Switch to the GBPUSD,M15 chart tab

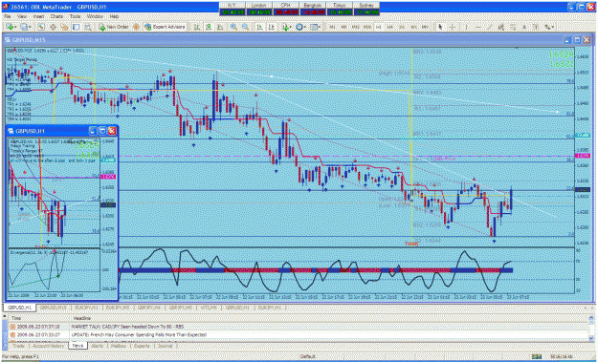pyautogui.click(x=52, y=308)
